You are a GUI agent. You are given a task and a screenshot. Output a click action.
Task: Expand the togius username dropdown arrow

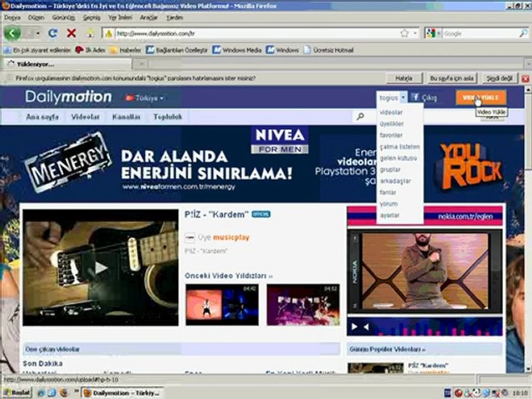point(403,98)
